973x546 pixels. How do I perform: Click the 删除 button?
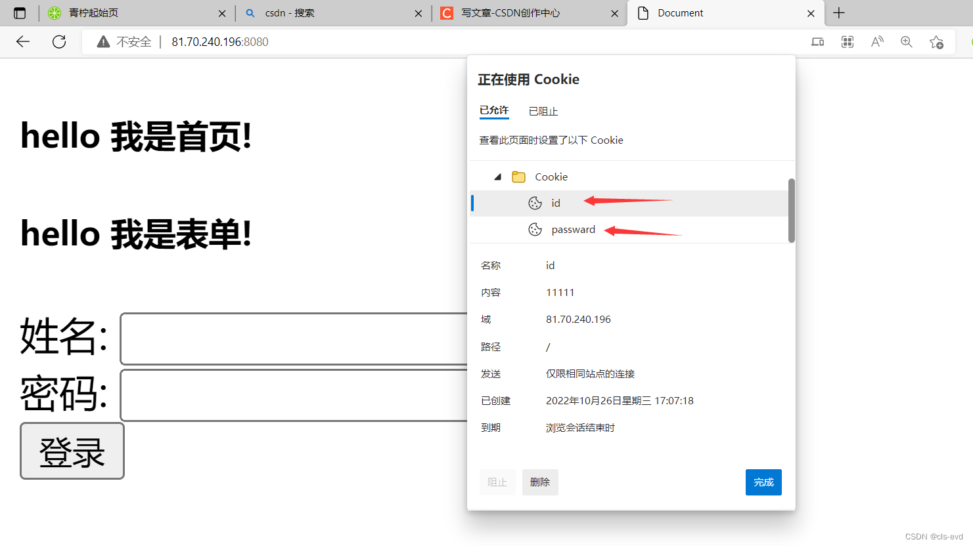540,482
